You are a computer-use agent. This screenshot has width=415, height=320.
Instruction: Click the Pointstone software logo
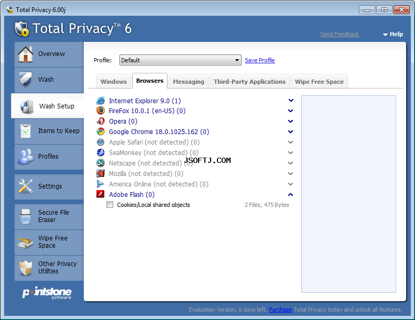point(47,293)
